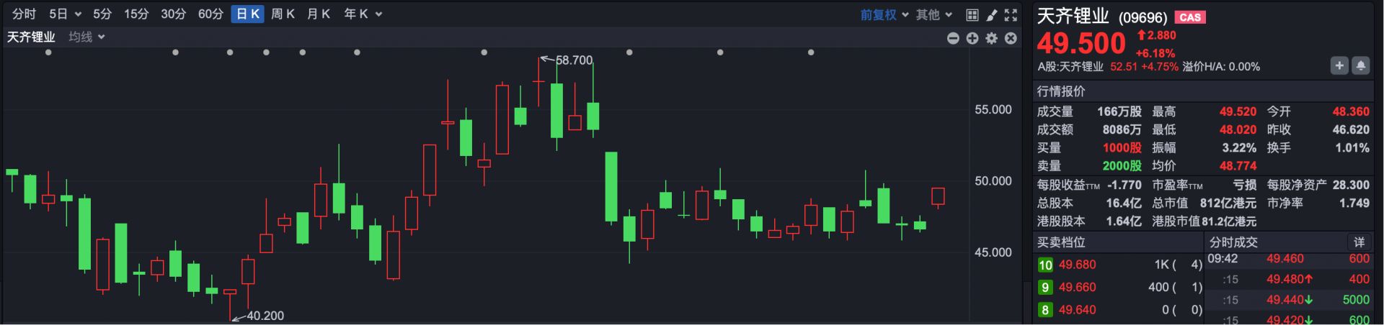Switch to the 周K weekly tab
1384x325 pixels.
tap(283, 14)
